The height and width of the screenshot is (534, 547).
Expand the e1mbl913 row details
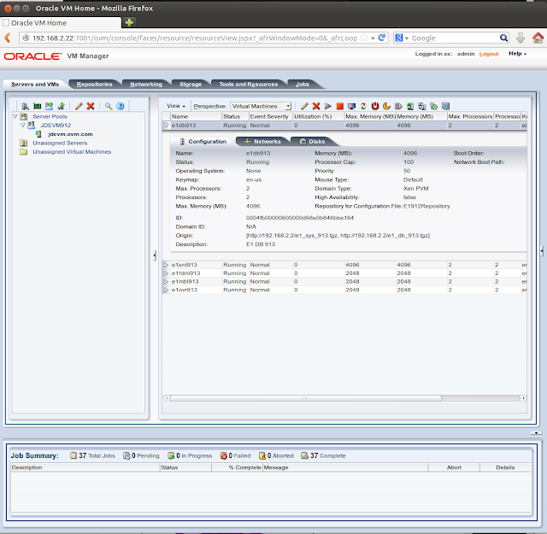point(166,282)
